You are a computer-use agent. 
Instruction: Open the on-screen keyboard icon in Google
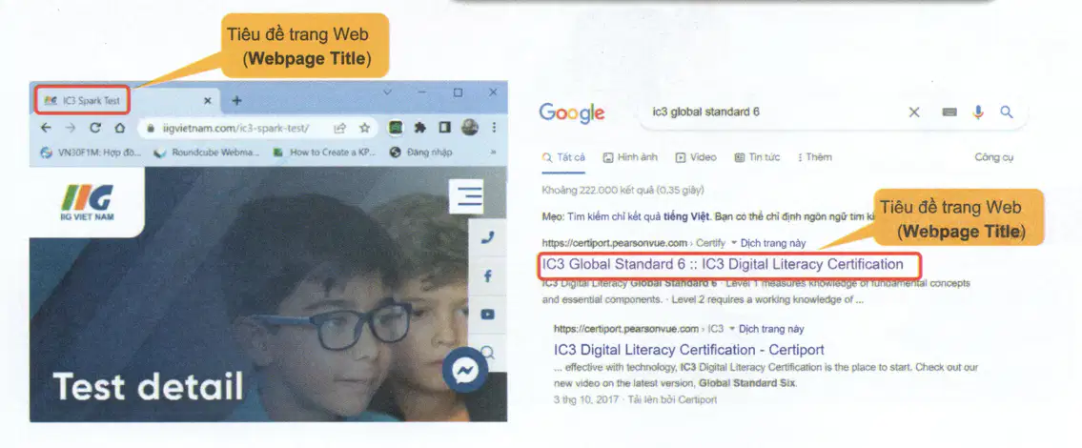[950, 112]
